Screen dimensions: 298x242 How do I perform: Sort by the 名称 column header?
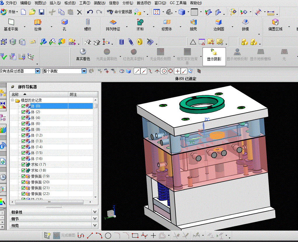click(x=39, y=94)
